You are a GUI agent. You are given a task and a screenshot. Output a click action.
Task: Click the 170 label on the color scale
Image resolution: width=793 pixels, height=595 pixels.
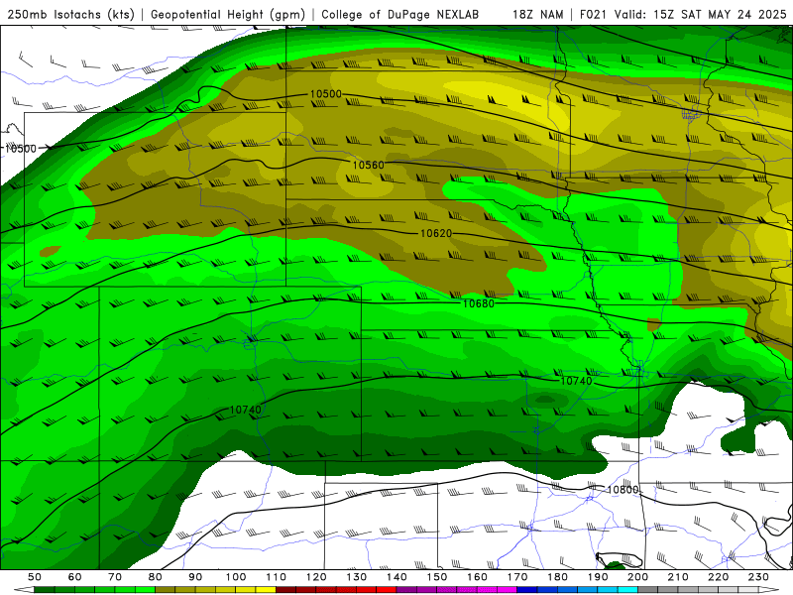pyautogui.click(x=517, y=577)
